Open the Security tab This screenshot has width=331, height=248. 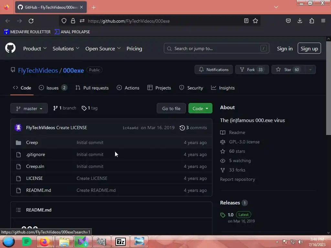tap(191, 88)
